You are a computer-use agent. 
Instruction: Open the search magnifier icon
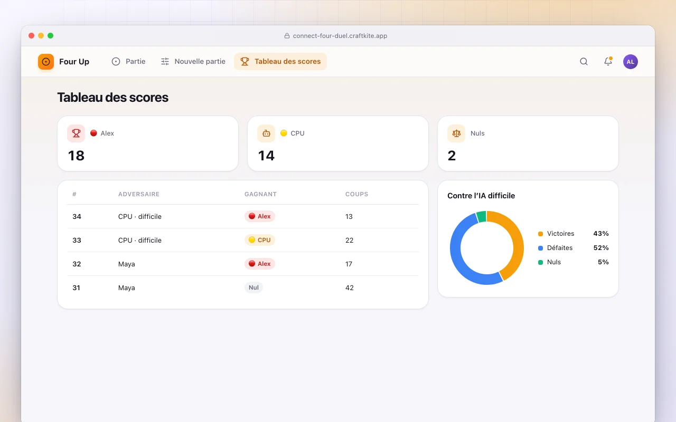point(584,62)
